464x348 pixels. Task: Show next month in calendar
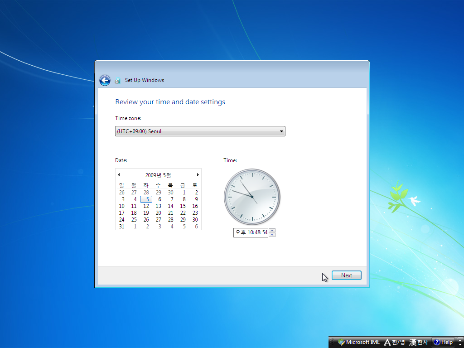tap(198, 174)
